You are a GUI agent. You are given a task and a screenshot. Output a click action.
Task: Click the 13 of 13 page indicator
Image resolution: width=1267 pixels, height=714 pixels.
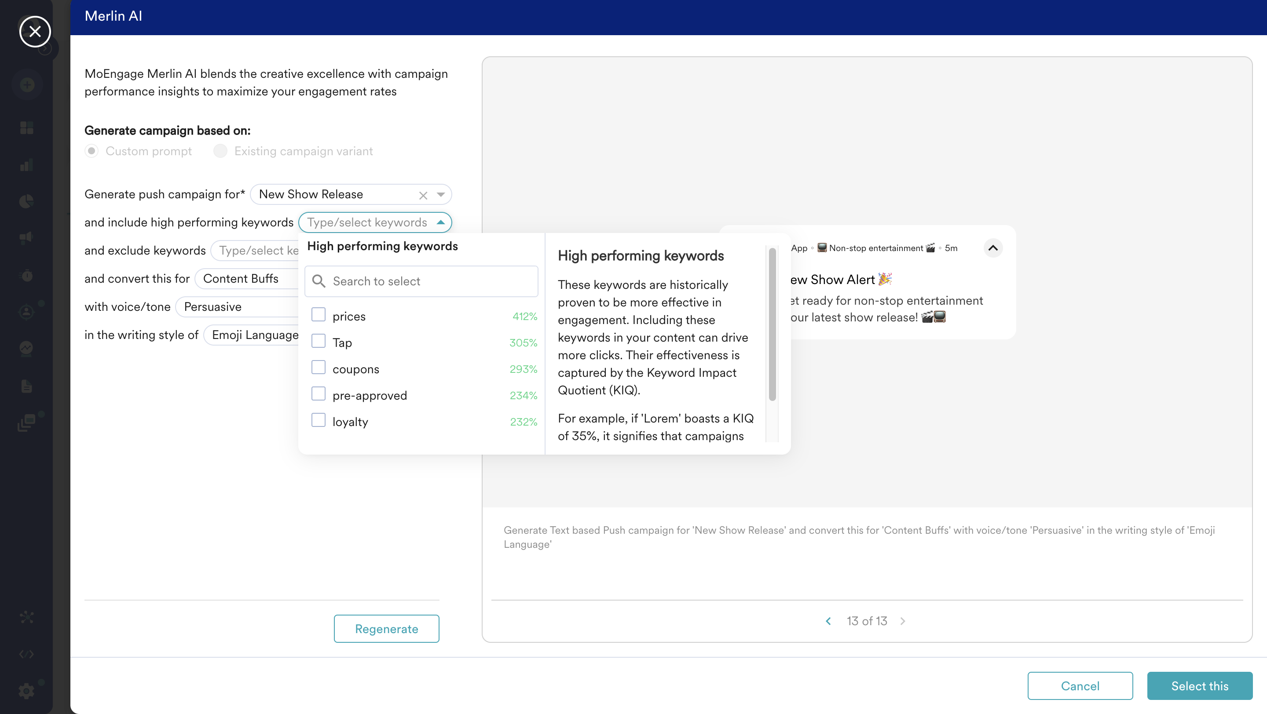[867, 621]
